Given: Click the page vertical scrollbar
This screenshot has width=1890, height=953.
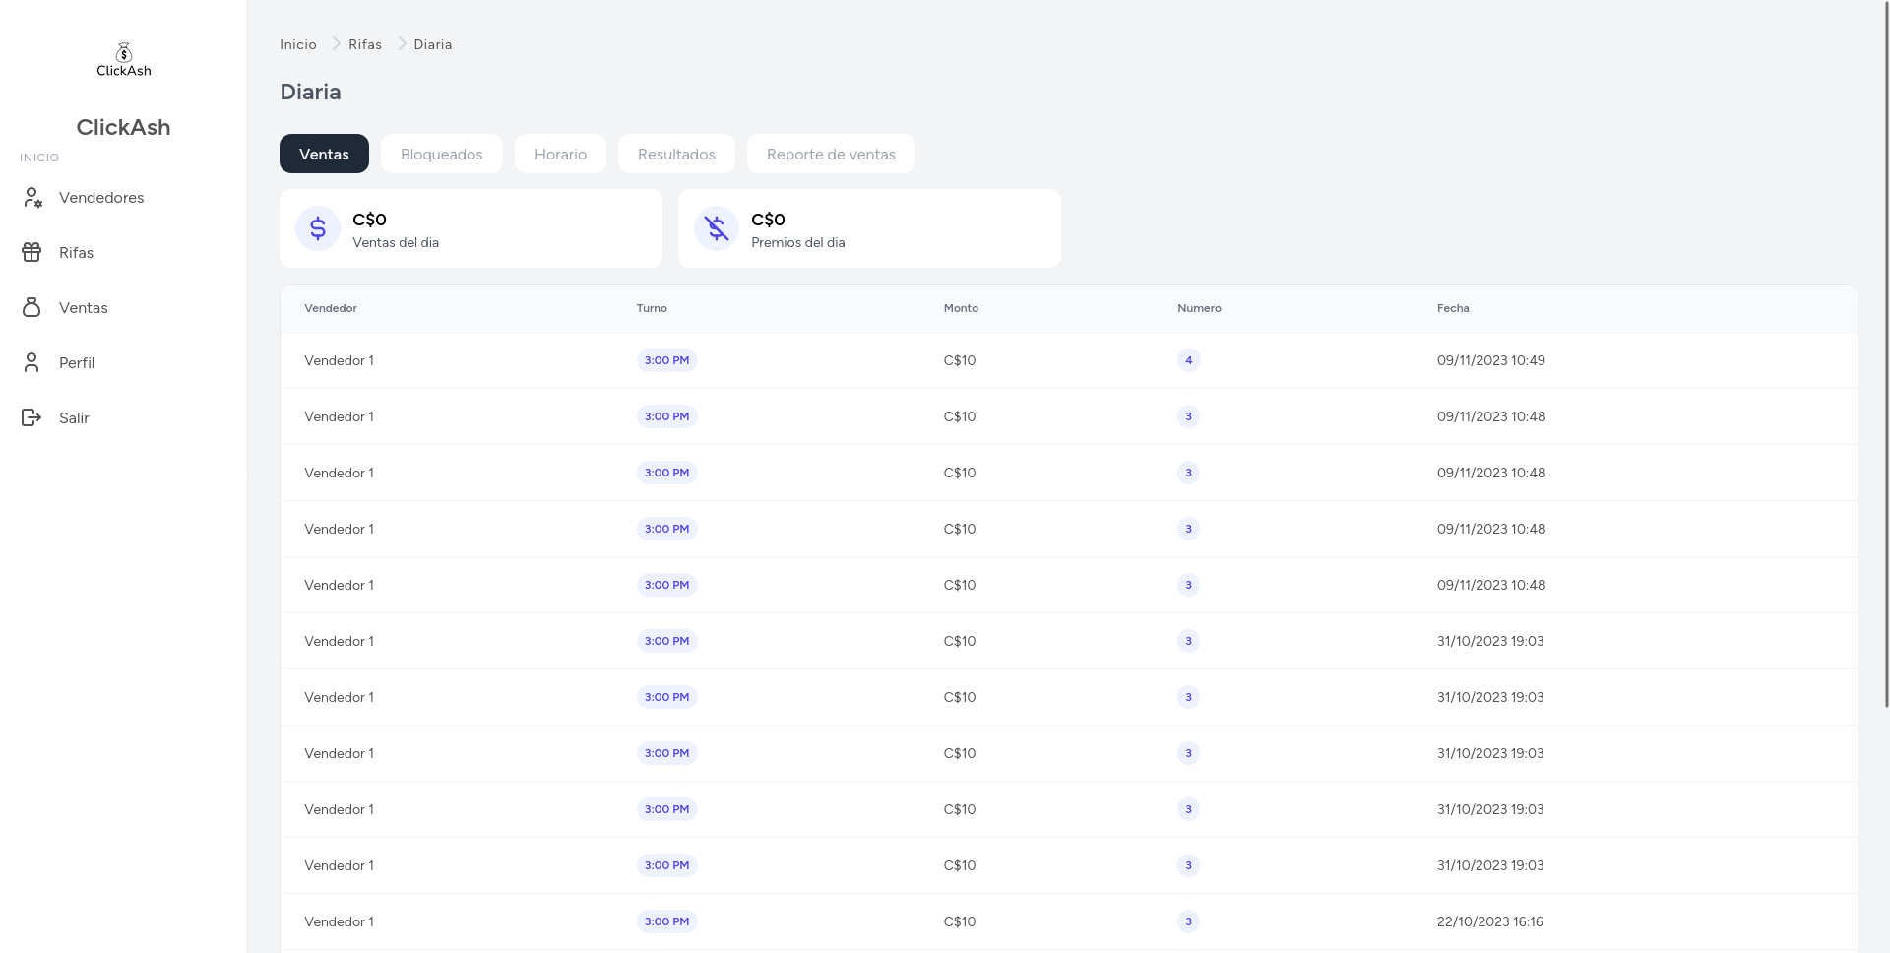Looking at the screenshot, I should [x=1886, y=354].
